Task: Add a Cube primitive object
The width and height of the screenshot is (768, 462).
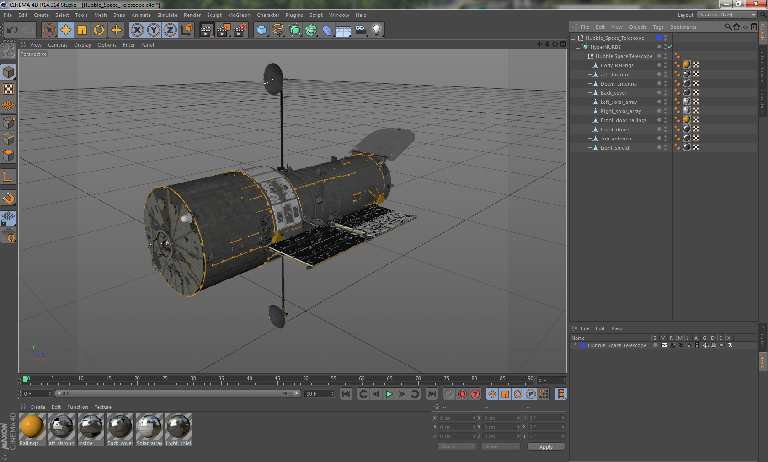Action: (x=261, y=30)
